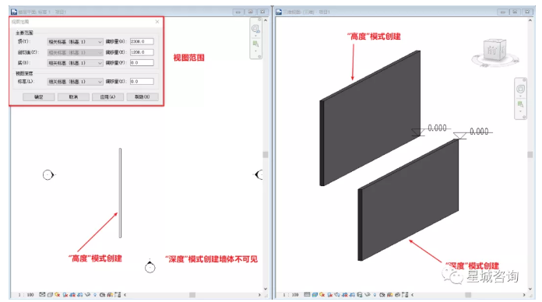Open Temporary Hide/Isolate glasses in floor plan window
Viewport: 542px width, 302px height.
pos(87,295)
